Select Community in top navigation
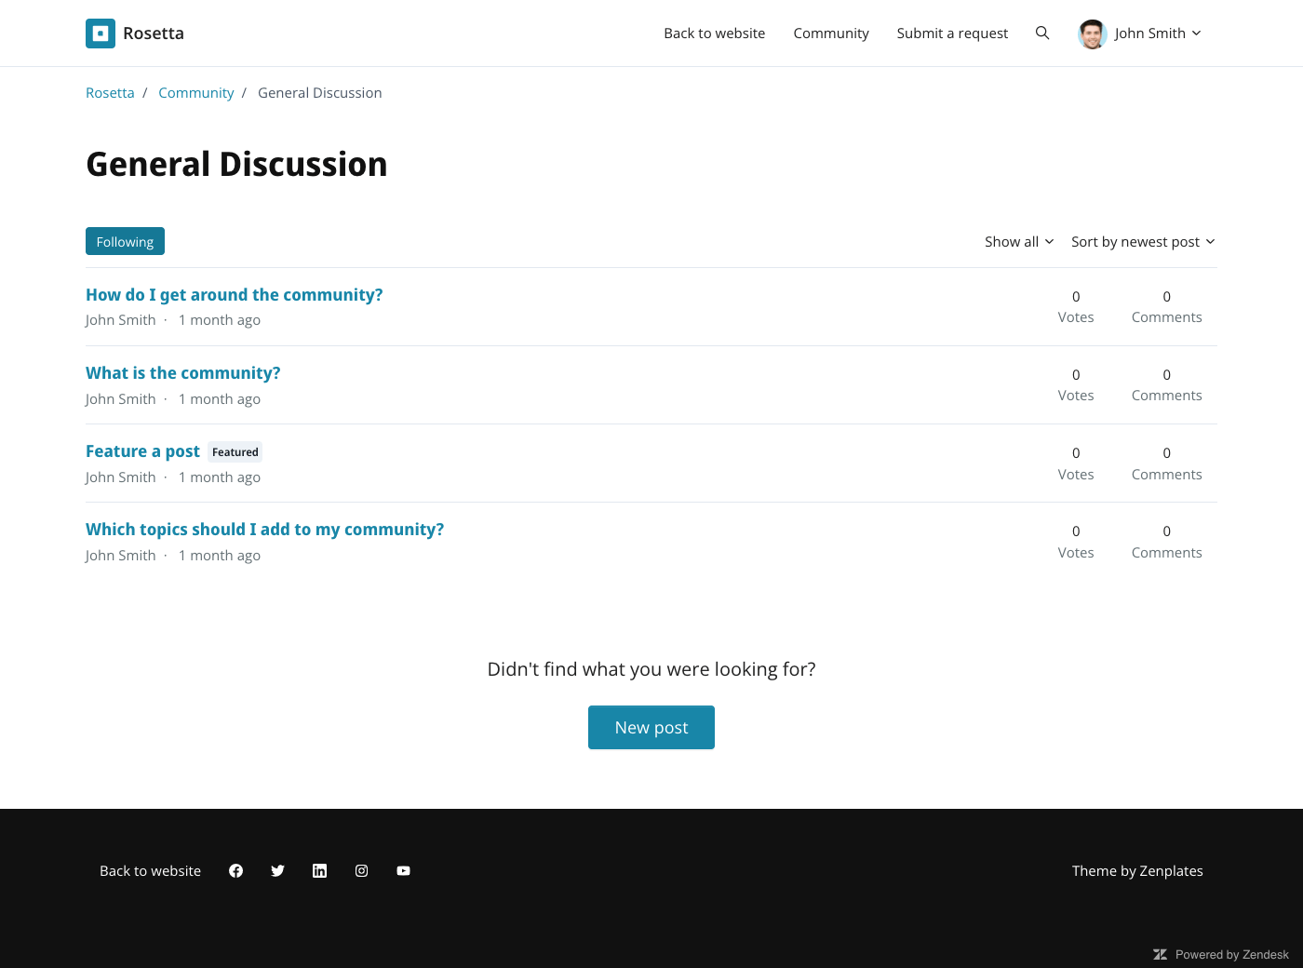This screenshot has height=968, width=1303. coord(830,34)
